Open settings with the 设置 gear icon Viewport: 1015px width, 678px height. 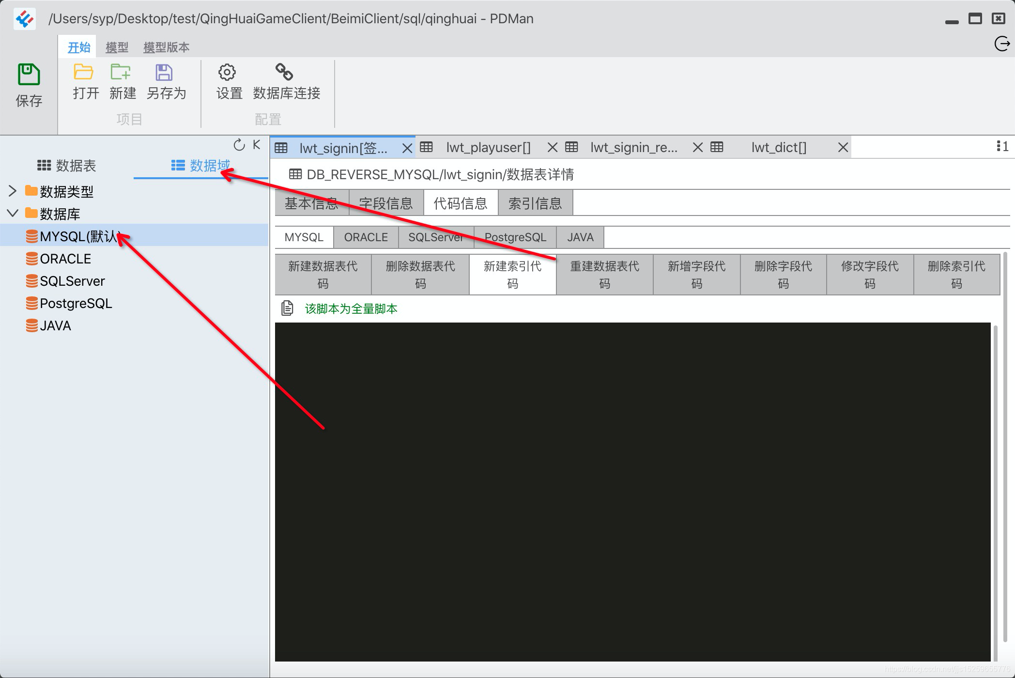(227, 73)
